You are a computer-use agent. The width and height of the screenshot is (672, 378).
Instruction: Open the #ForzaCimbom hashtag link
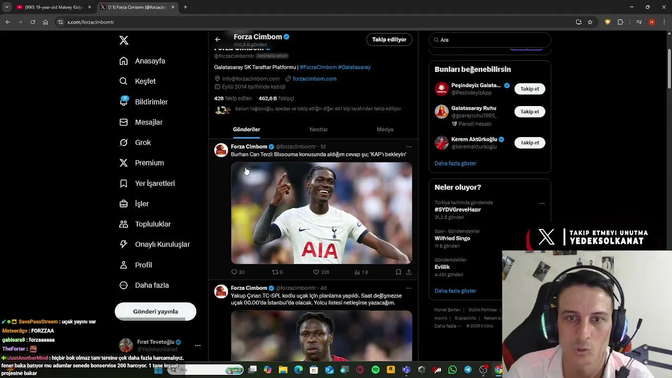(318, 67)
